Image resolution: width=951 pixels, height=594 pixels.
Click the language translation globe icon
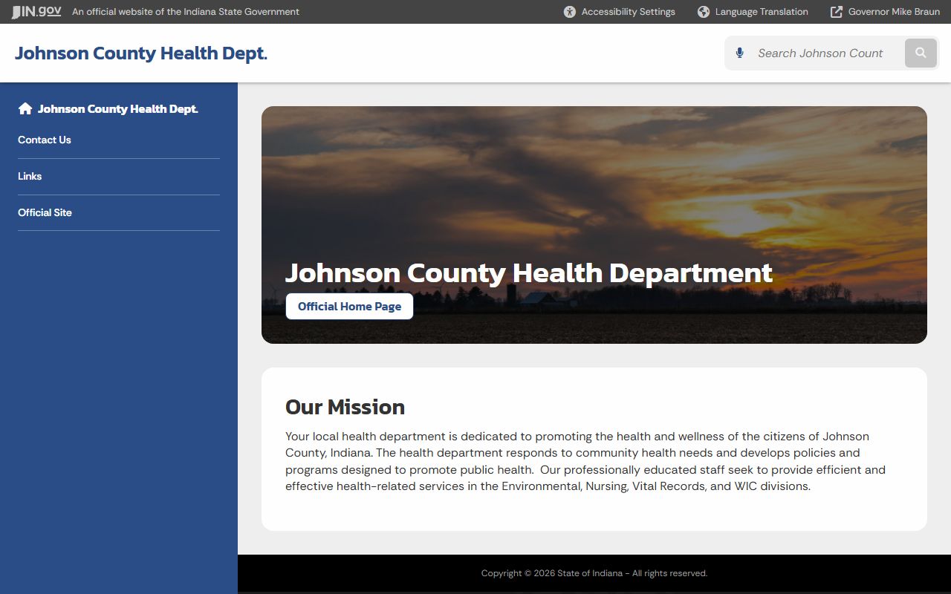(x=704, y=12)
